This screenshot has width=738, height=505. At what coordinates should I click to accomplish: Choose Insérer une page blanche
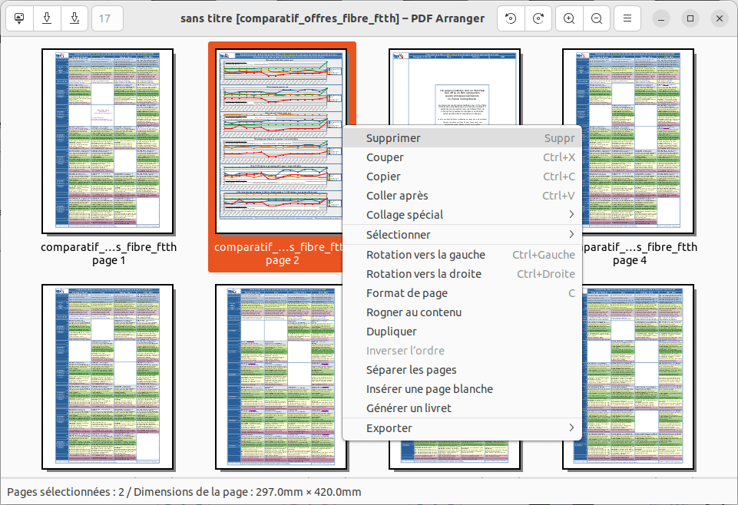point(462,389)
